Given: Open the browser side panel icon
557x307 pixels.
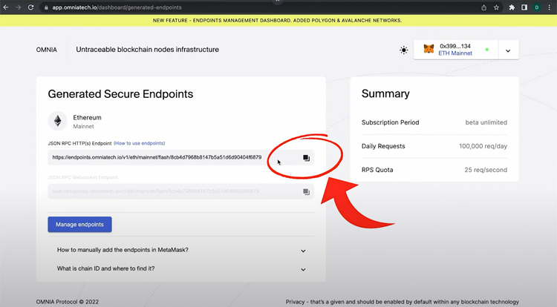Looking at the screenshot, I should (x=524, y=7).
